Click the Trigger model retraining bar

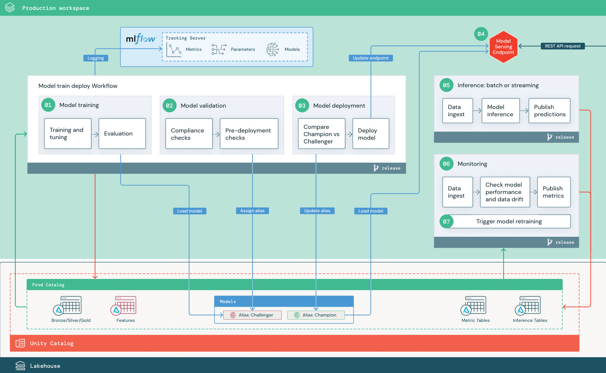[x=509, y=221]
